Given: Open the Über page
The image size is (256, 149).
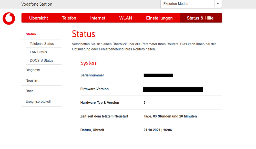Looking at the screenshot, I should tap(29, 91).
